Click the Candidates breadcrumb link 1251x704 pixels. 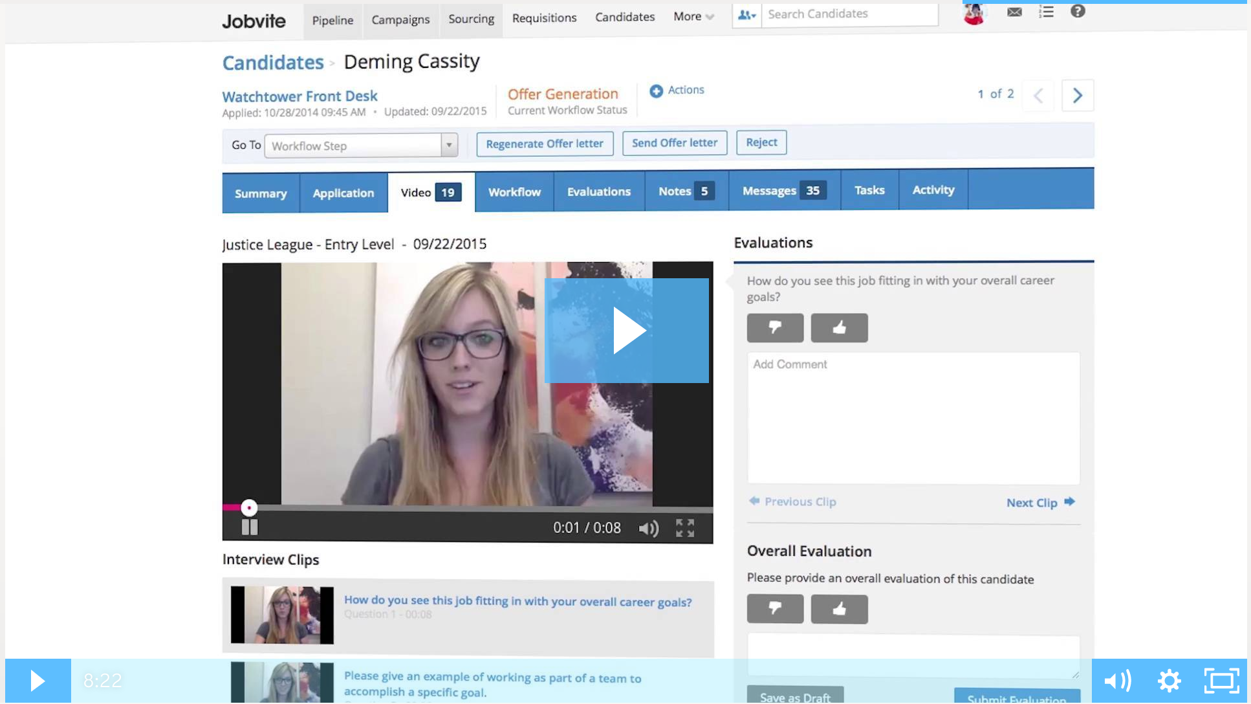(273, 63)
